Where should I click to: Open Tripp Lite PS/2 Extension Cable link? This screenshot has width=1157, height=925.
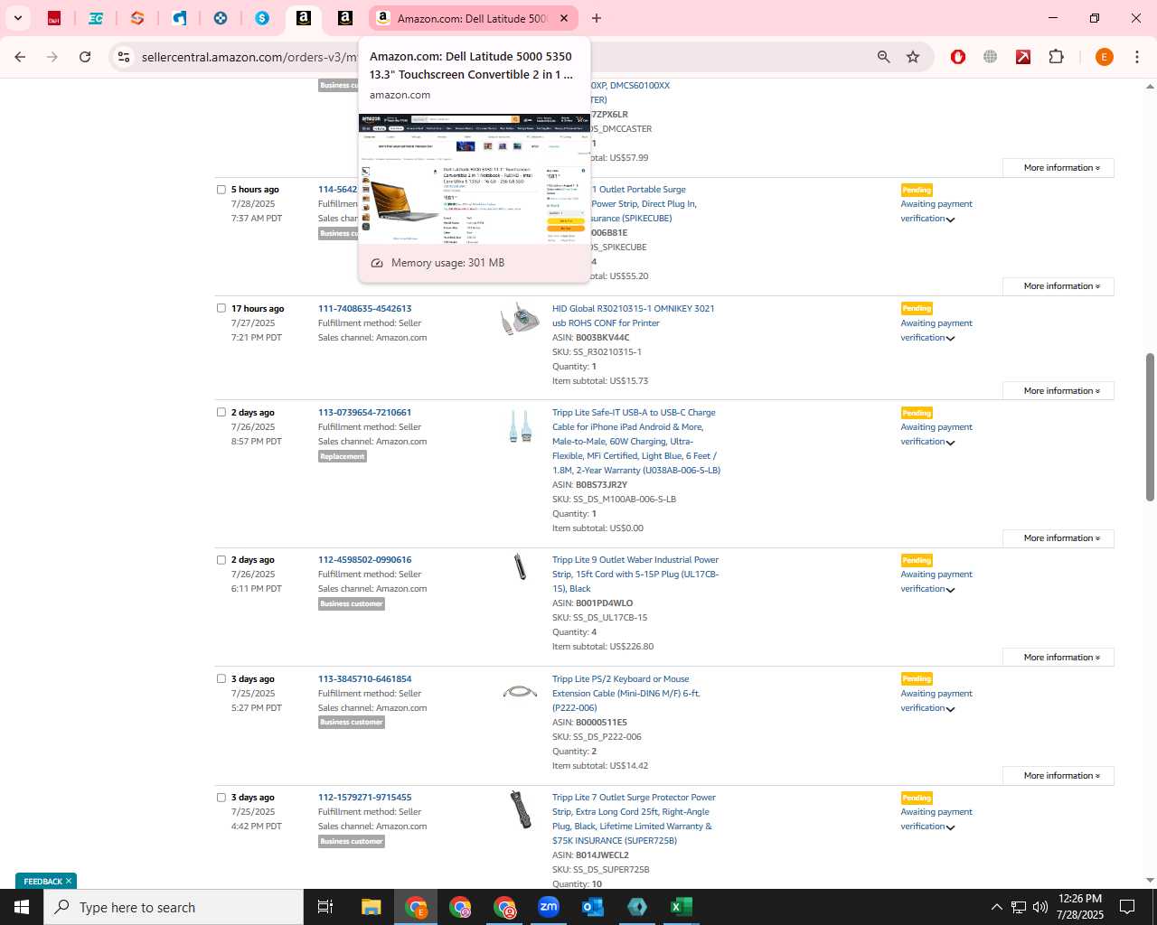tap(626, 693)
